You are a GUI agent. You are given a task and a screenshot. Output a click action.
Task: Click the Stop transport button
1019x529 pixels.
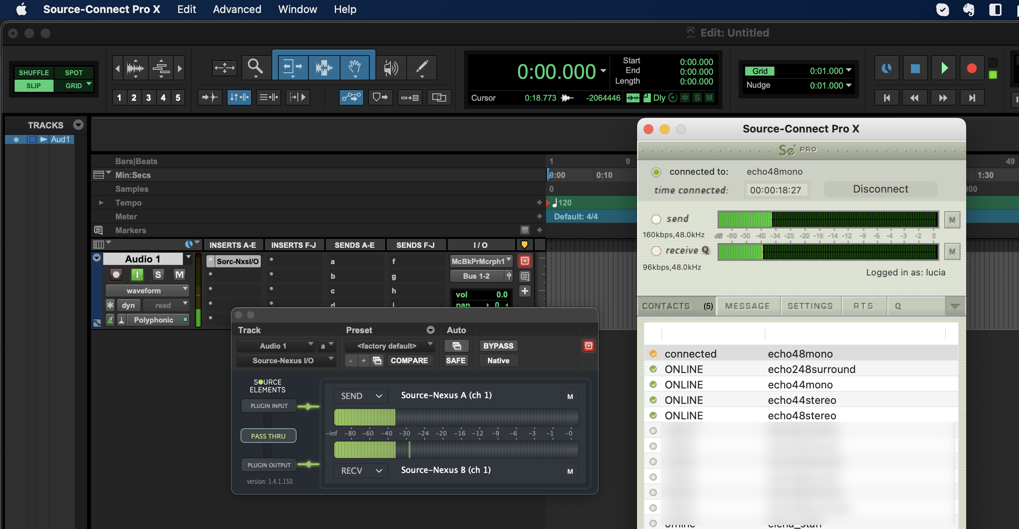(x=915, y=68)
